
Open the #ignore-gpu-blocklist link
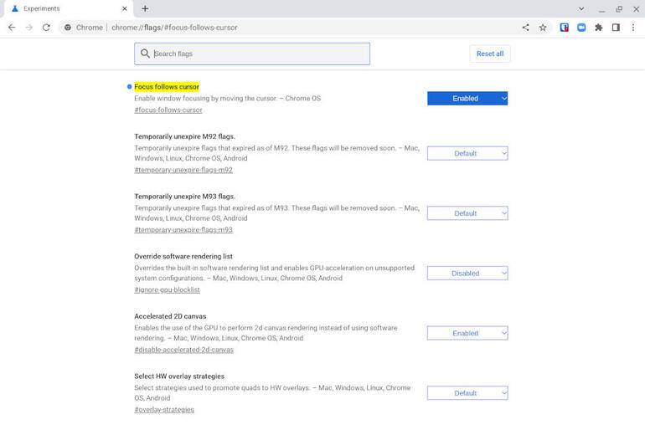pyautogui.click(x=167, y=290)
